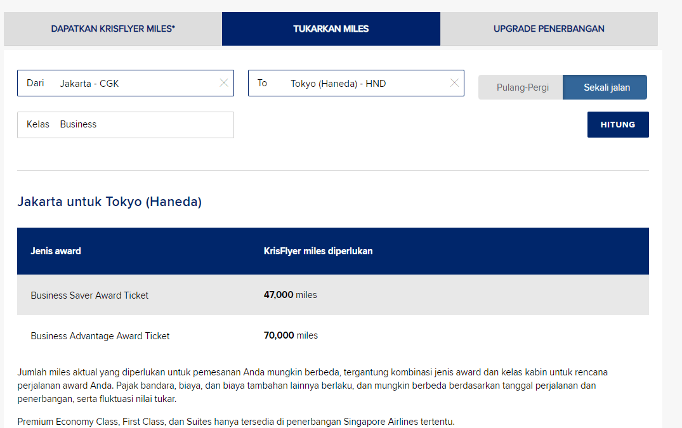This screenshot has height=428, width=682.
Task: Click the 47,000 miles value
Action: click(x=290, y=295)
